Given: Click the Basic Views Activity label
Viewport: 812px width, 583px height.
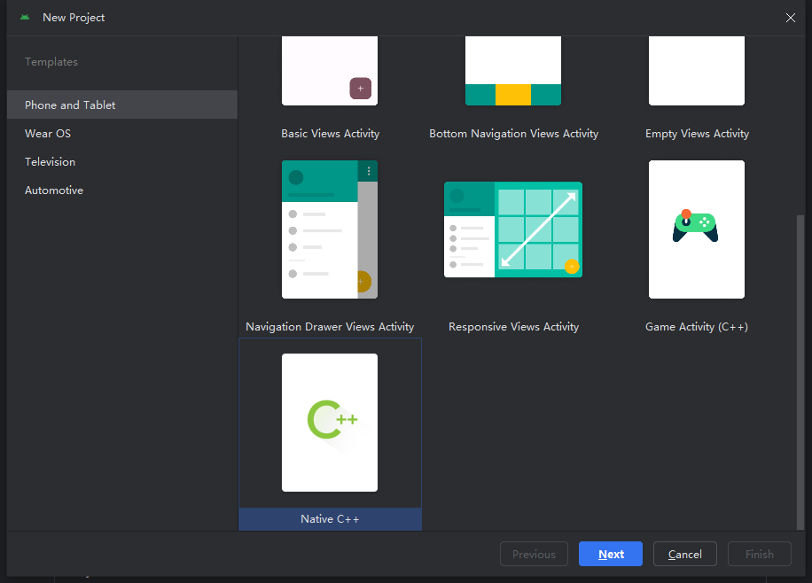Looking at the screenshot, I should (331, 134).
